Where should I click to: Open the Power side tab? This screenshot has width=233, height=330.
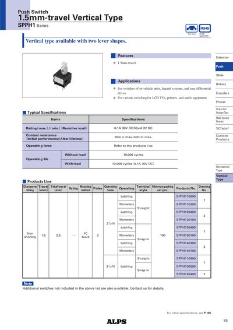pyautogui.click(x=224, y=102)
